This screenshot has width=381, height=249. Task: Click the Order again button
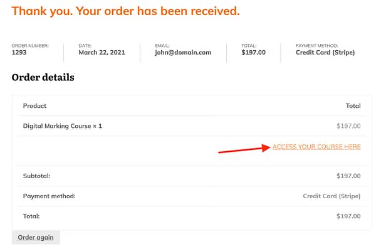point(36,237)
